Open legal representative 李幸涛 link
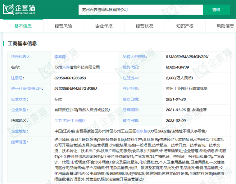The height and width of the screenshot is (184, 236). pyautogui.click(x=60, y=57)
